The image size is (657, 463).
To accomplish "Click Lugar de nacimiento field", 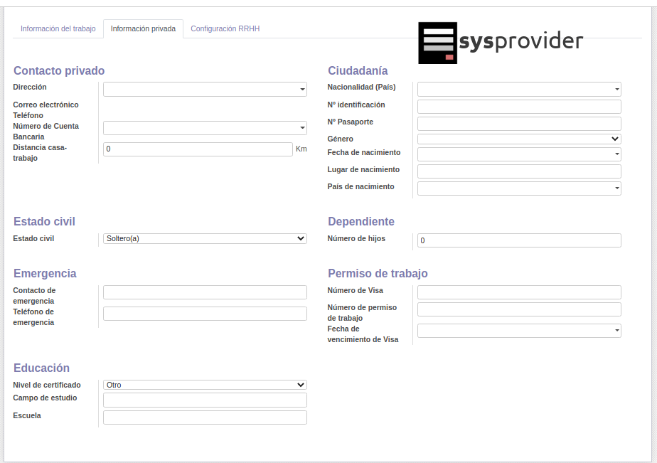I will click(x=519, y=171).
